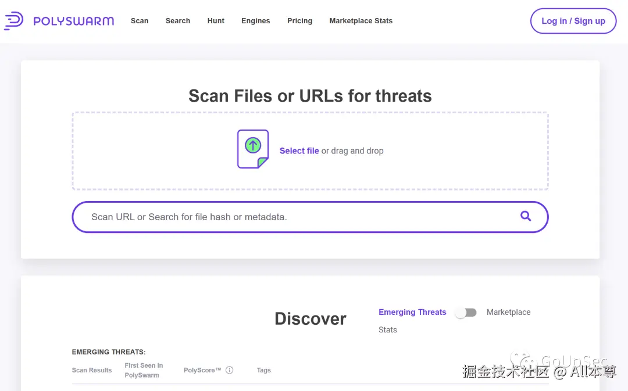The image size is (628, 391).
Task: Open the Hunt menu item
Action: (216, 21)
